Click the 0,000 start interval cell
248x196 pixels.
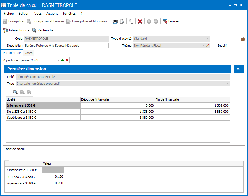pyautogui.click(x=118, y=105)
